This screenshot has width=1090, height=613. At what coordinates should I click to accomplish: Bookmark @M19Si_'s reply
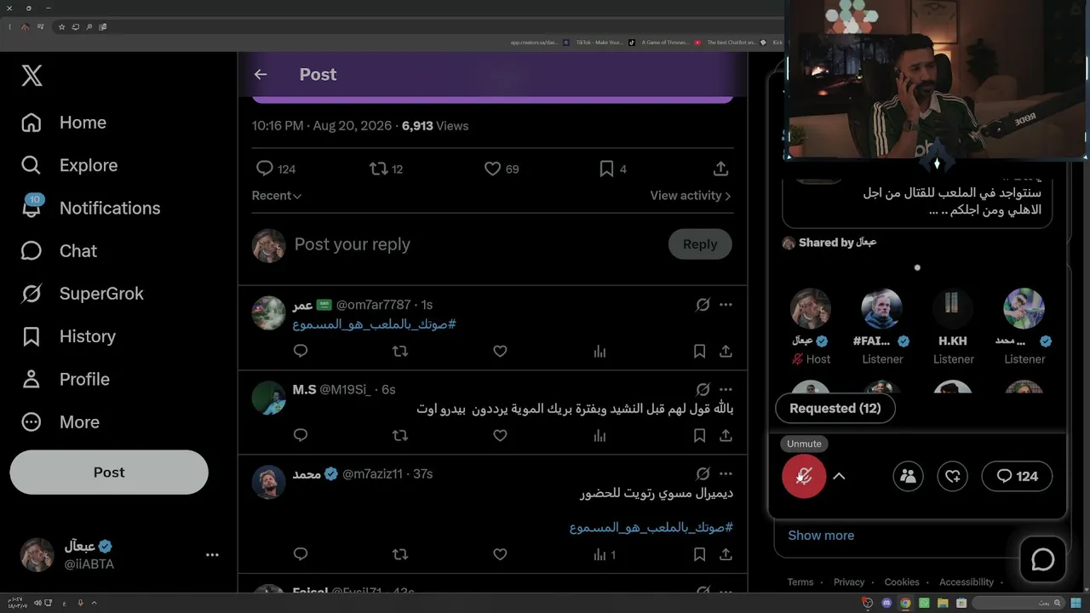[699, 435]
